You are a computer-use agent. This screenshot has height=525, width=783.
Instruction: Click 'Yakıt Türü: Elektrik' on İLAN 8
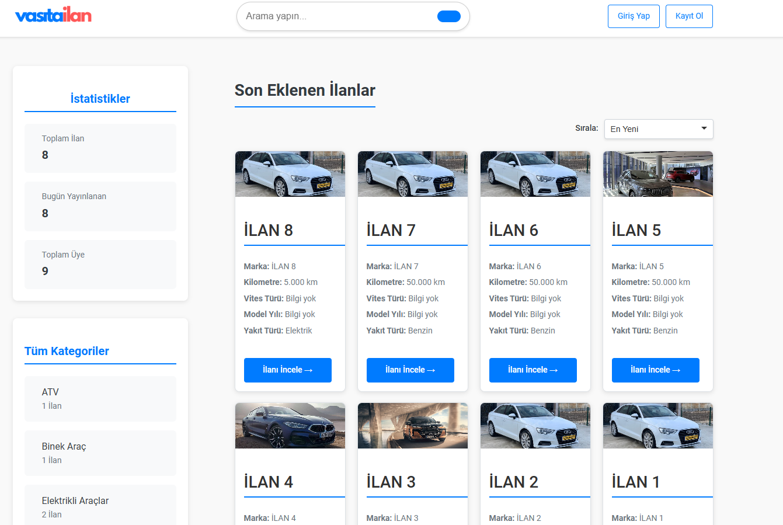[278, 331]
